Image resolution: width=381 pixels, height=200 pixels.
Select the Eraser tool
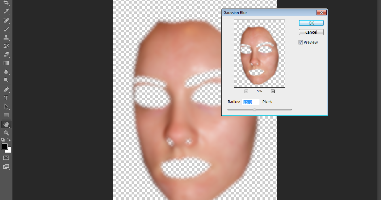click(x=7, y=55)
